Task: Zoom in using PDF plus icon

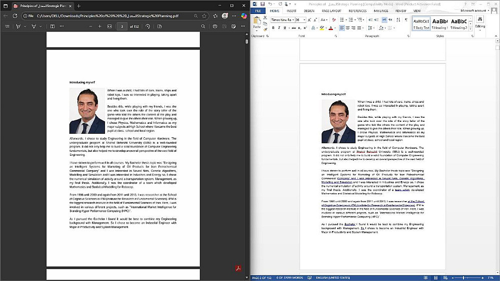Action: (x=100, y=26)
